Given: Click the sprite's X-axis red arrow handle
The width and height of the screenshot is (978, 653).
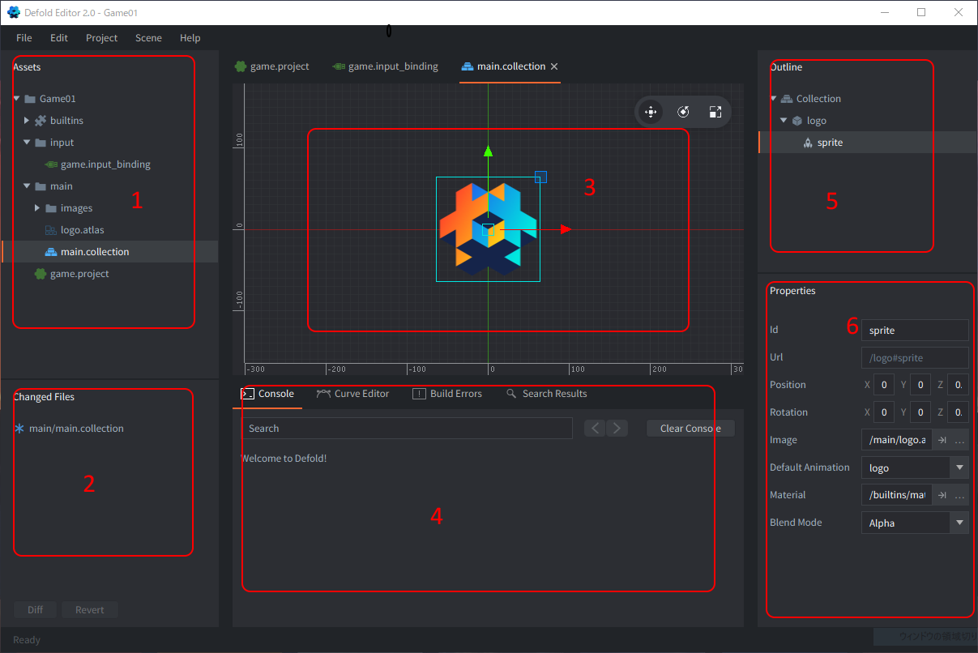Looking at the screenshot, I should pyautogui.click(x=566, y=229).
